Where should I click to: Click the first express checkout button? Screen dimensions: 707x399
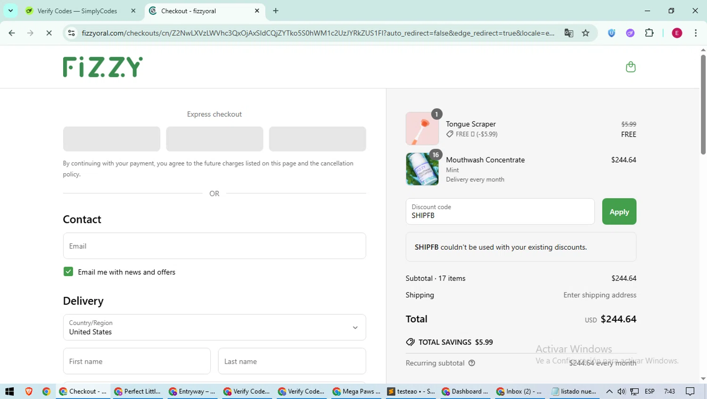pos(112,139)
